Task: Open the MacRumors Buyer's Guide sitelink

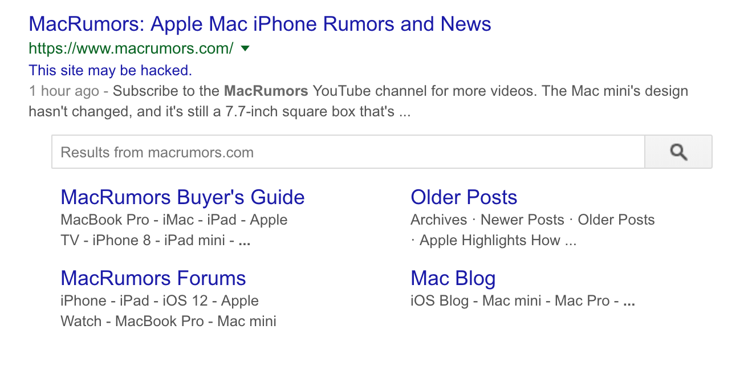Action: click(182, 197)
